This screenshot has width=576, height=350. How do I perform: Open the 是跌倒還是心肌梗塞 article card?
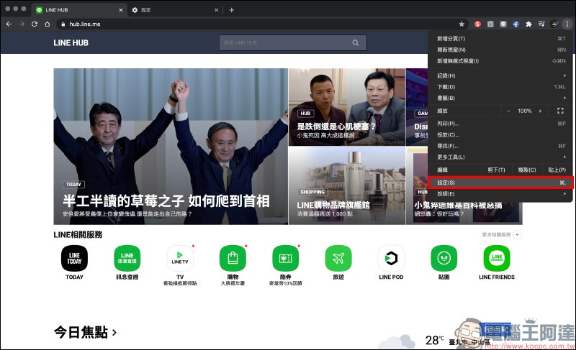tap(347, 106)
